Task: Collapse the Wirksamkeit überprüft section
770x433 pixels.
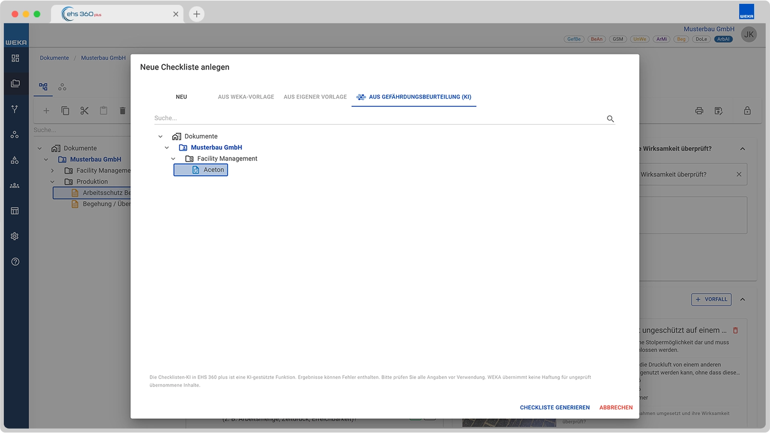Action: point(743,149)
